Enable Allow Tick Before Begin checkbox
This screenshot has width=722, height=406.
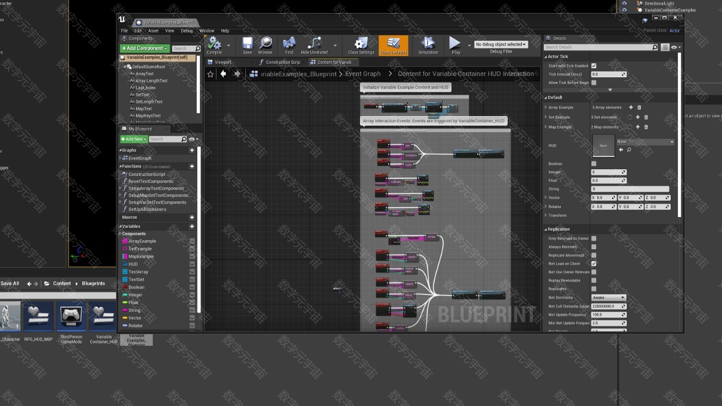(x=593, y=82)
